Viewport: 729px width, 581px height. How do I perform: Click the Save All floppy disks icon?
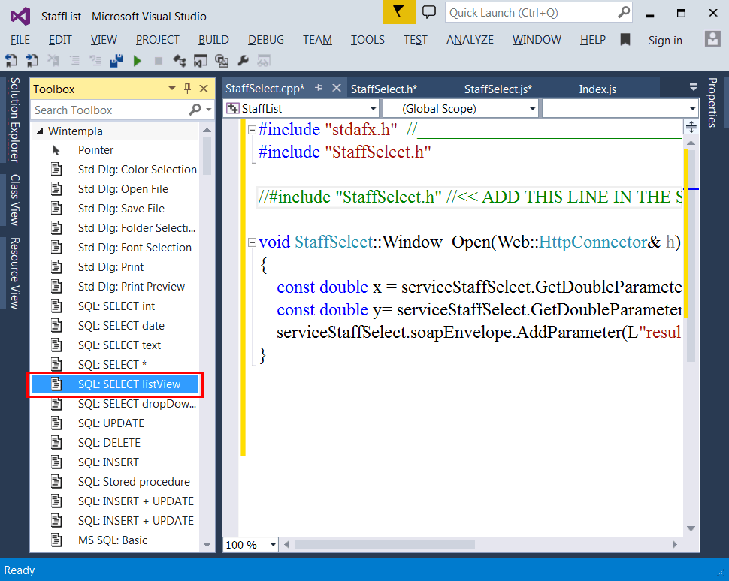[x=116, y=60]
